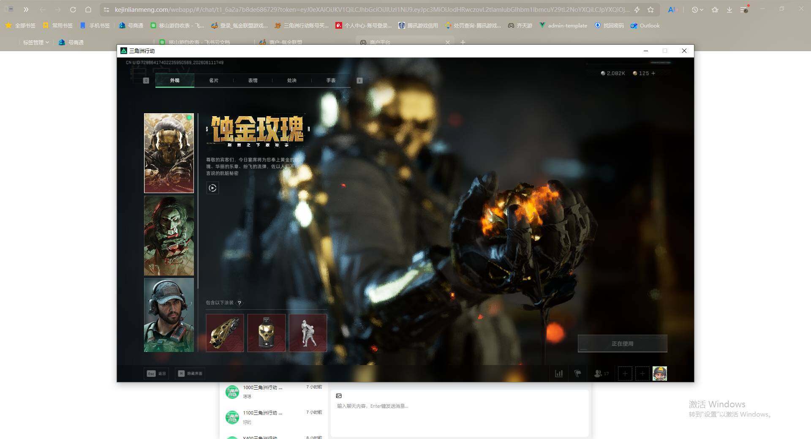Reload the page with the browser refresh button
This screenshot has width=811, height=439.
pyautogui.click(x=73, y=9)
